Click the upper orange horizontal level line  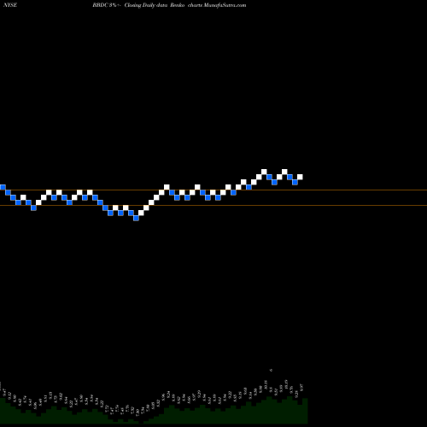pyautogui.click(x=213, y=190)
